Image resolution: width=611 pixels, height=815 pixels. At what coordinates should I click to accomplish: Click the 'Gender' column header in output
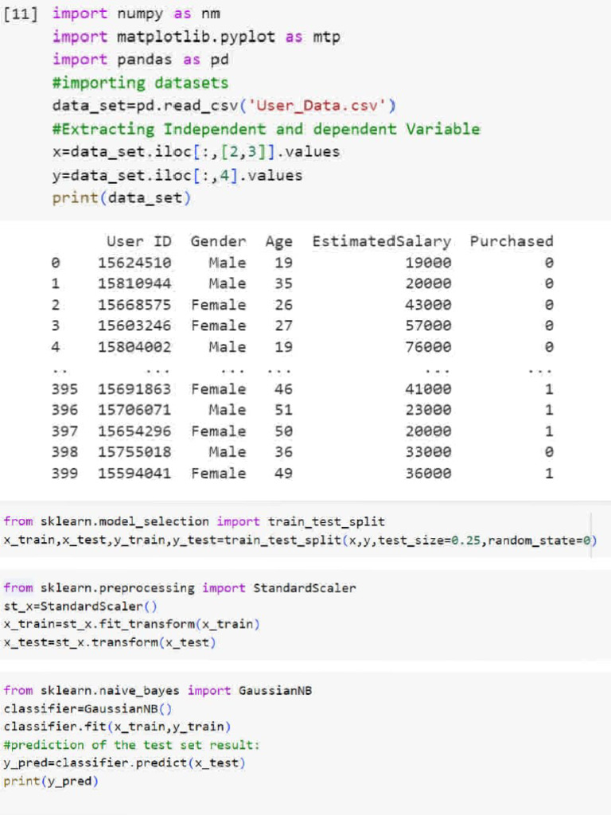tap(218, 241)
